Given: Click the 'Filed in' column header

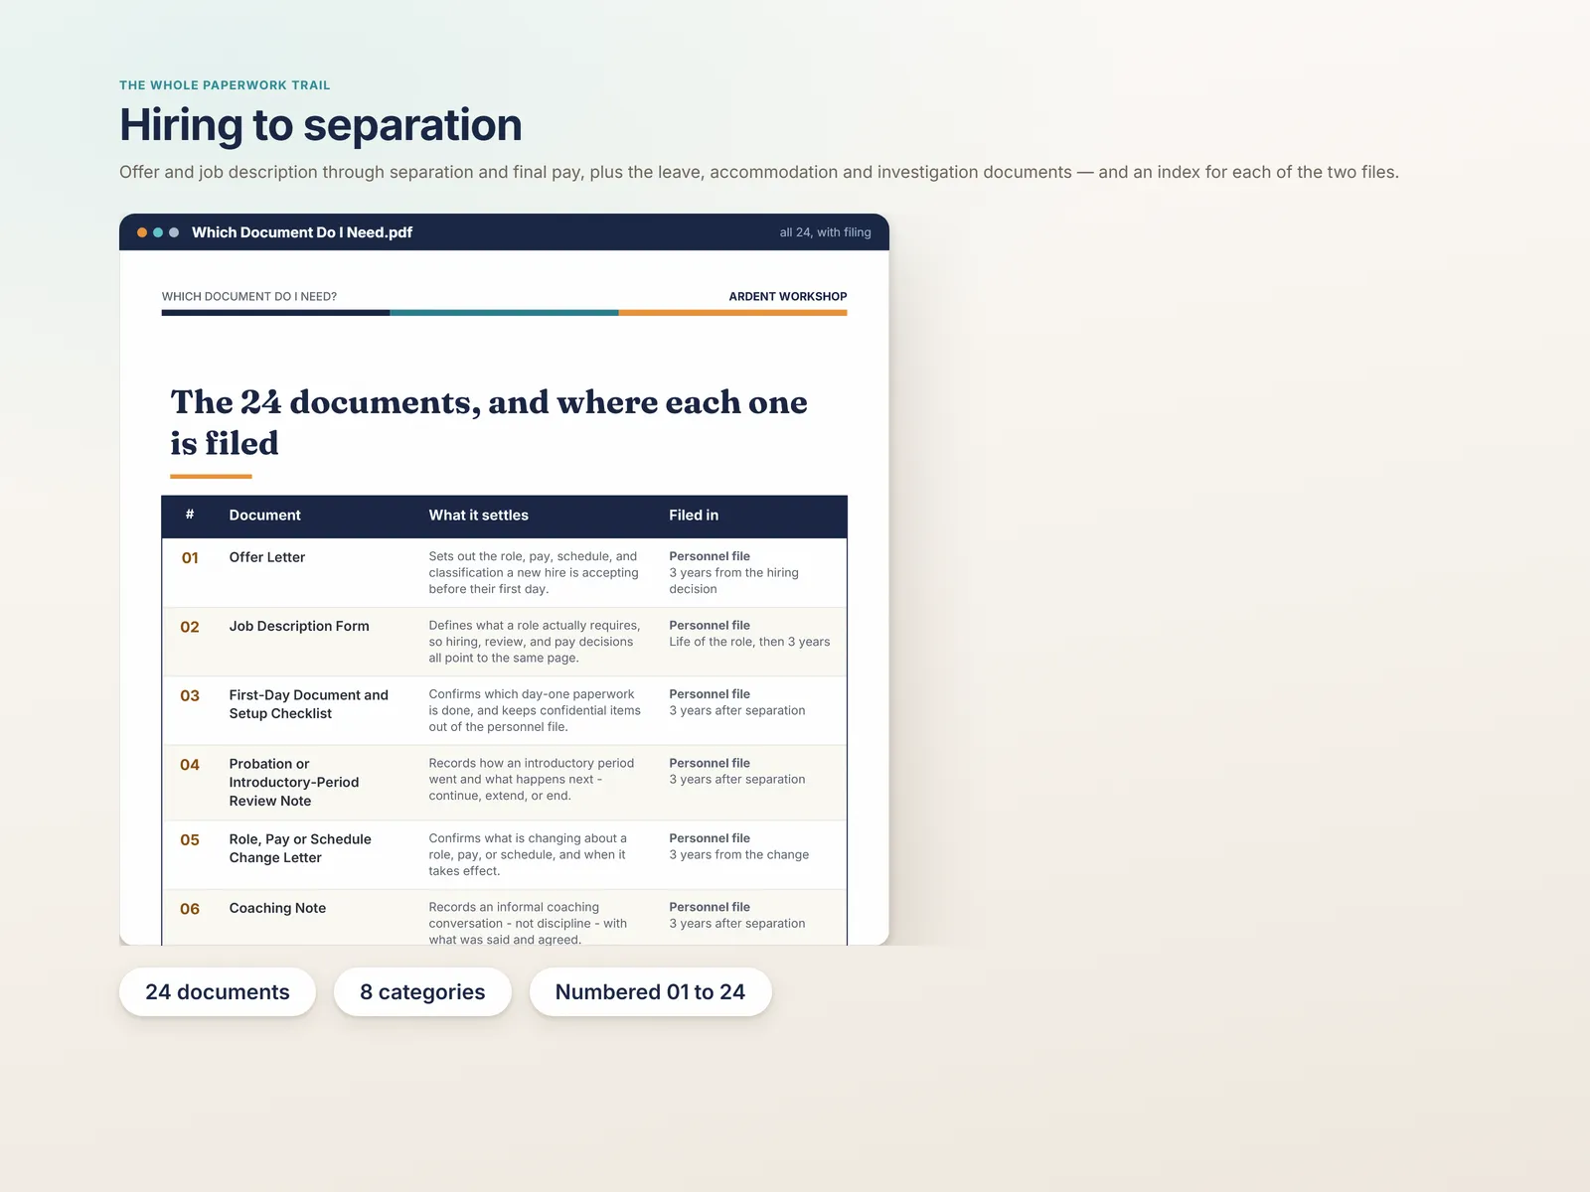Looking at the screenshot, I should (x=694, y=515).
